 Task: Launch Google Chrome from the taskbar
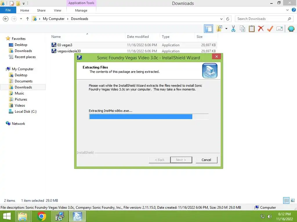(41, 216)
